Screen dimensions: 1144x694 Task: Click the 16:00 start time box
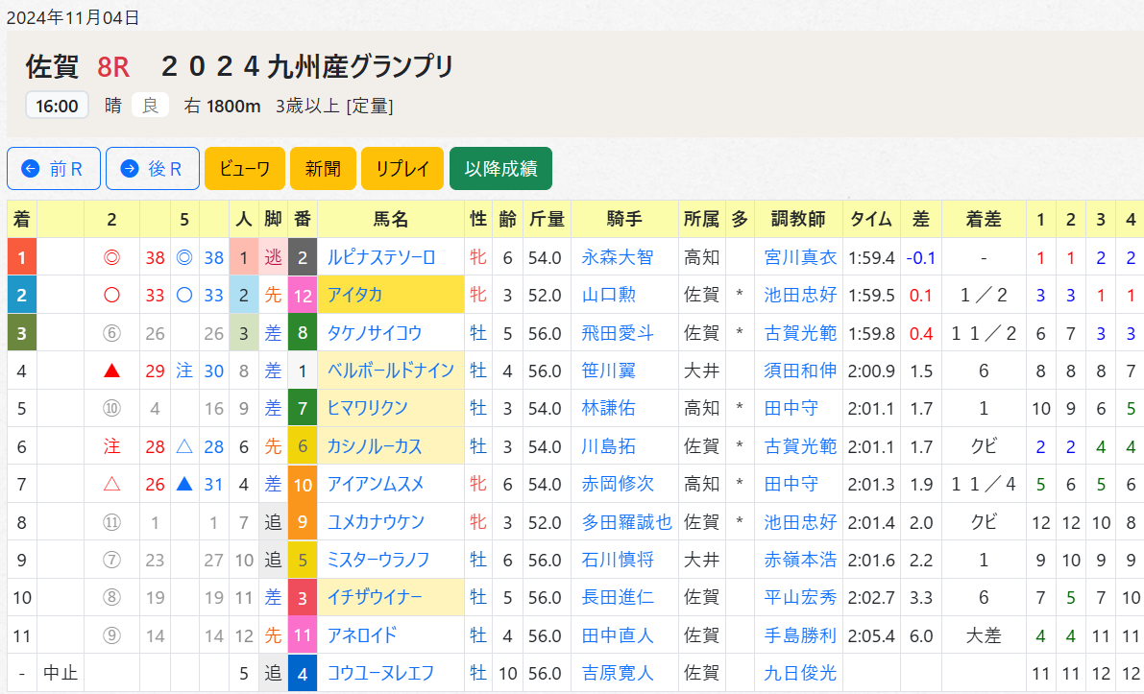57,106
